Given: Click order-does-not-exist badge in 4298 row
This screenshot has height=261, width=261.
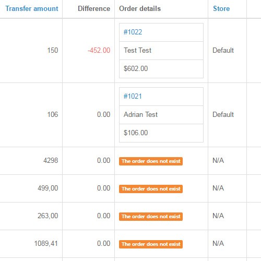Looking at the screenshot, I should point(151,161).
